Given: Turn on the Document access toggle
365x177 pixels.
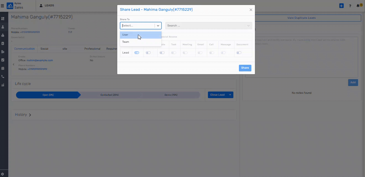Looking at the screenshot, I should pyautogui.click(x=239, y=53).
